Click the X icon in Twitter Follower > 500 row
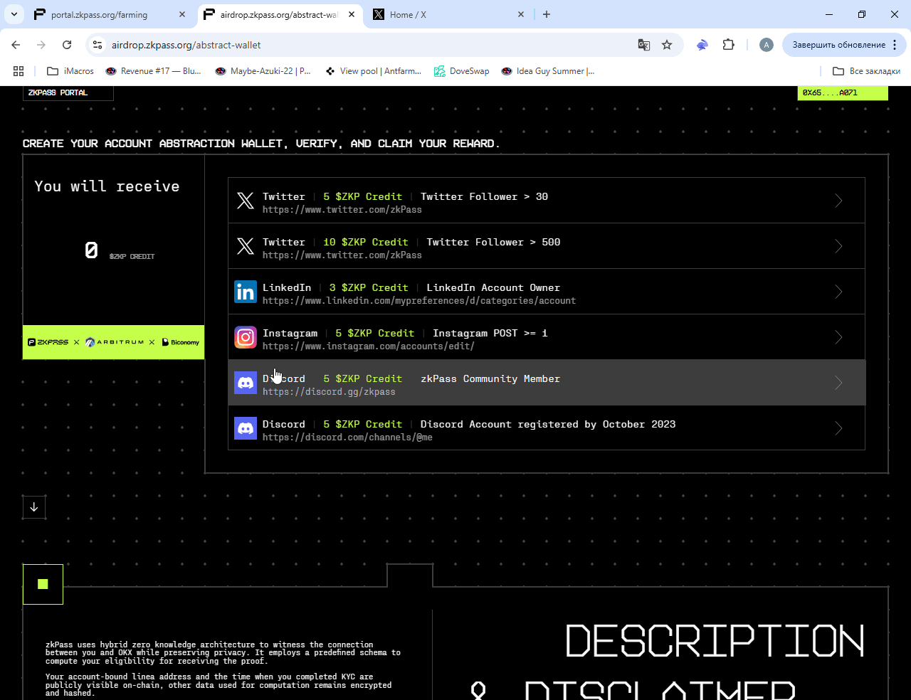Image resolution: width=911 pixels, height=700 pixels. coord(246,246)
